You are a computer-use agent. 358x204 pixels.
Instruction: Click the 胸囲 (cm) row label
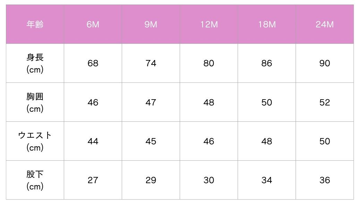pos(35,102)
